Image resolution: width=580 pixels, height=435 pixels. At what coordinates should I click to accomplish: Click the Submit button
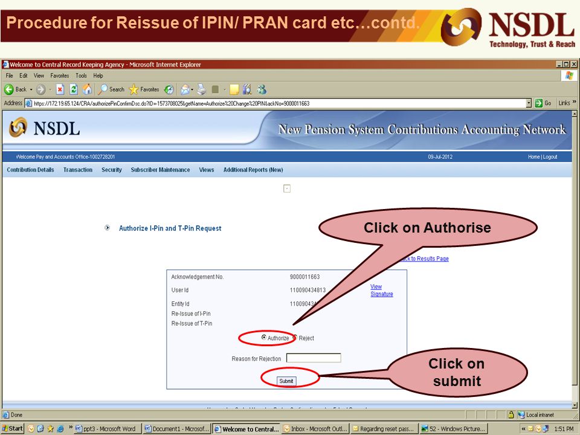point(286,381)
